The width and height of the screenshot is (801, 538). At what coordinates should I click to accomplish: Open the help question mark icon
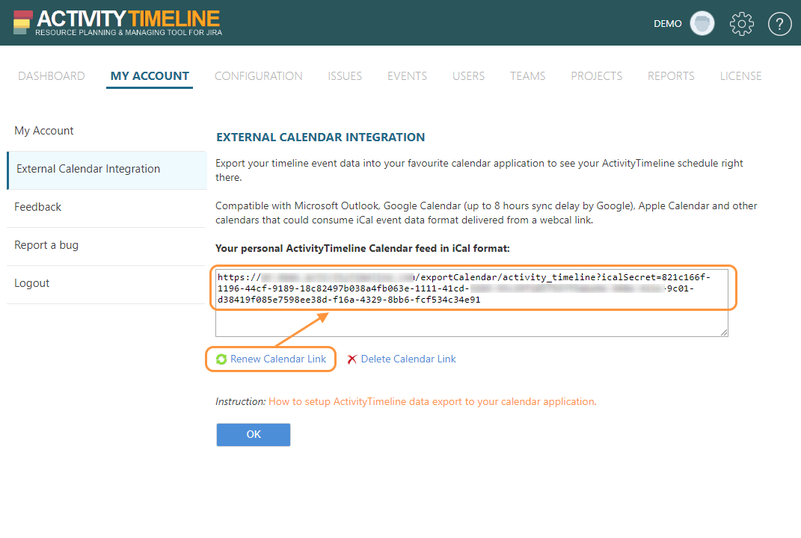click(779, 23)
